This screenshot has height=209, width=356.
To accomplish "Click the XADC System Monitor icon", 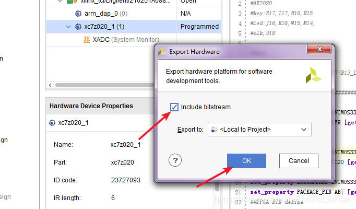I will (87, 40).
